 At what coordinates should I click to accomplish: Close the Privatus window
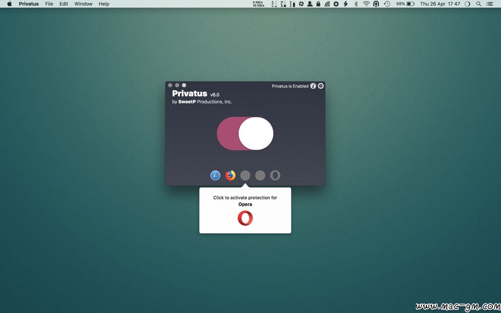point(170,85)
